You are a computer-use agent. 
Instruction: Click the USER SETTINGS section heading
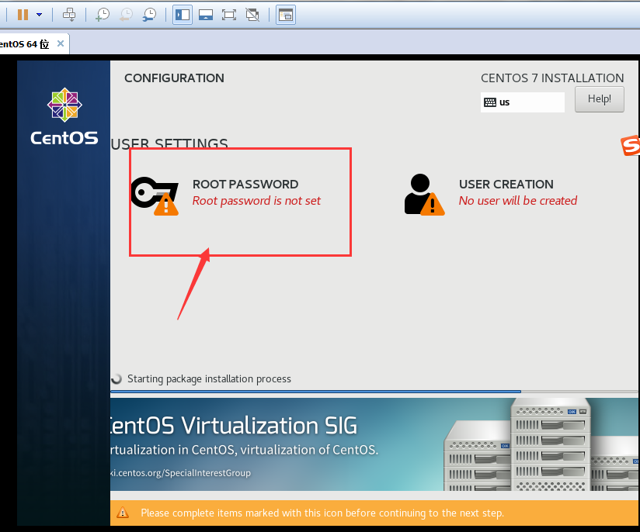(169, 143)
